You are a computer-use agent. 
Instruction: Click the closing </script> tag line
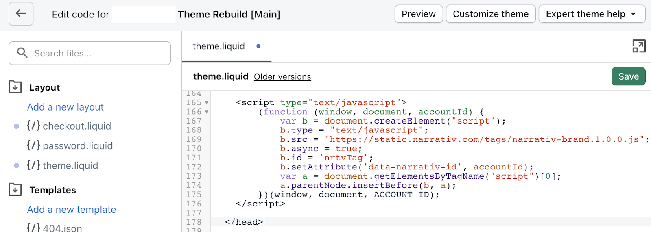[260, 204]
